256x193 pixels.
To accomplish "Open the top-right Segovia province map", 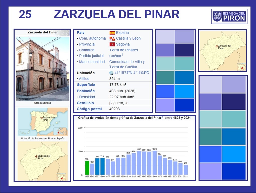I will coord(223,50).
